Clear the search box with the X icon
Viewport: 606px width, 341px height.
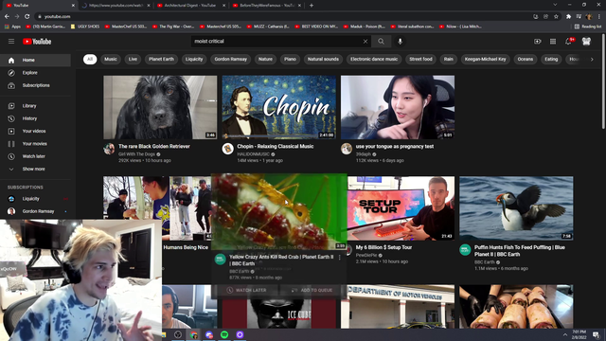click(365, 42)
